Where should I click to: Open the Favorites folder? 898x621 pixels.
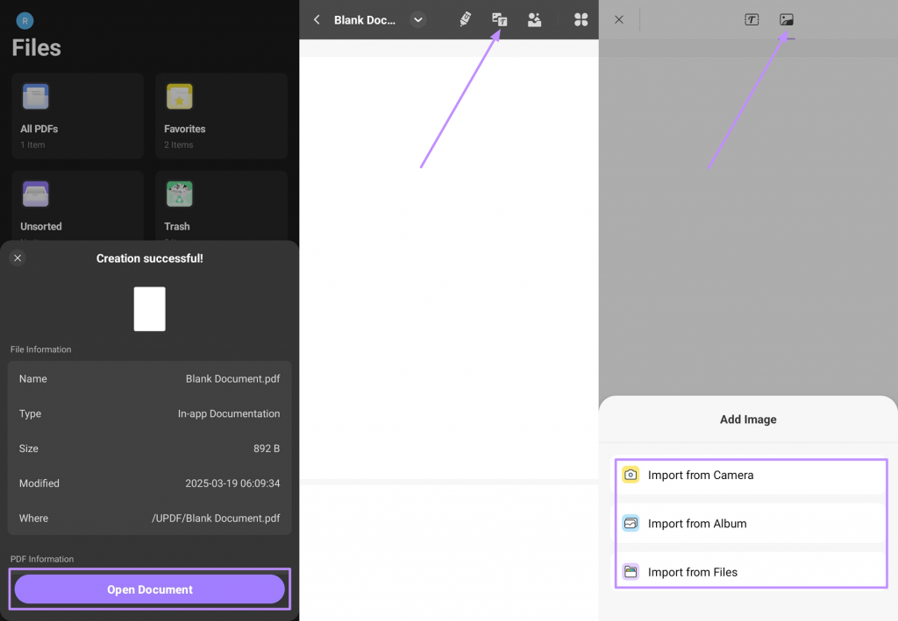click(221, 114)
